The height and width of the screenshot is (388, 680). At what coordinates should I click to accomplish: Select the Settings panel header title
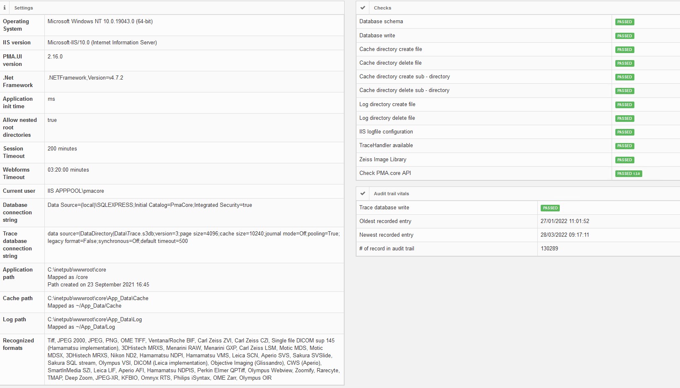click(x=24, y=8)
